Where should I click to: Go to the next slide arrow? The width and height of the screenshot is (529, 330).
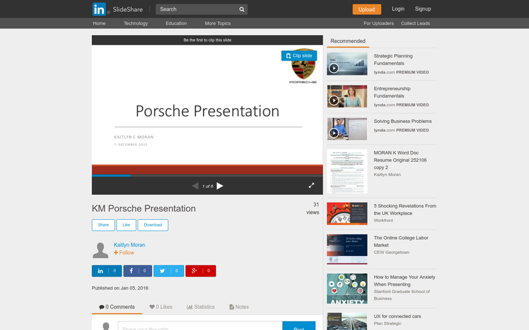point(220,186)
